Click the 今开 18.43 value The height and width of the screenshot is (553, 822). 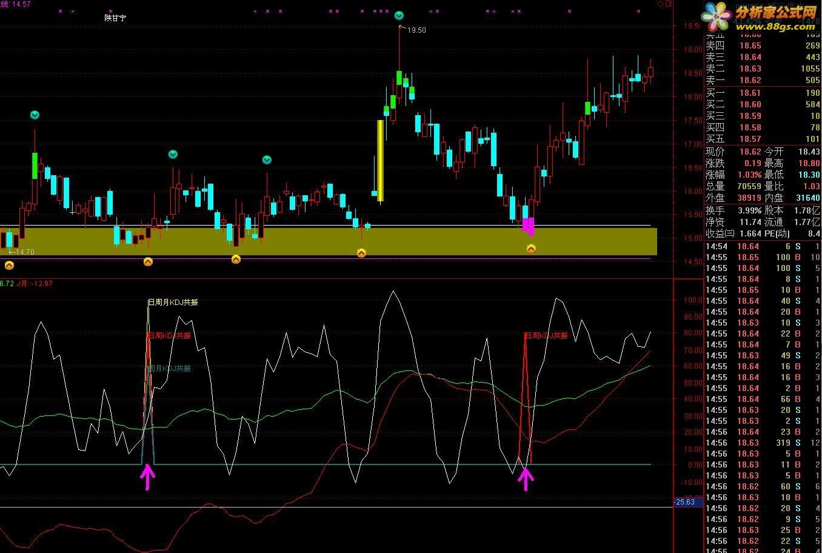tap(809, 152)
